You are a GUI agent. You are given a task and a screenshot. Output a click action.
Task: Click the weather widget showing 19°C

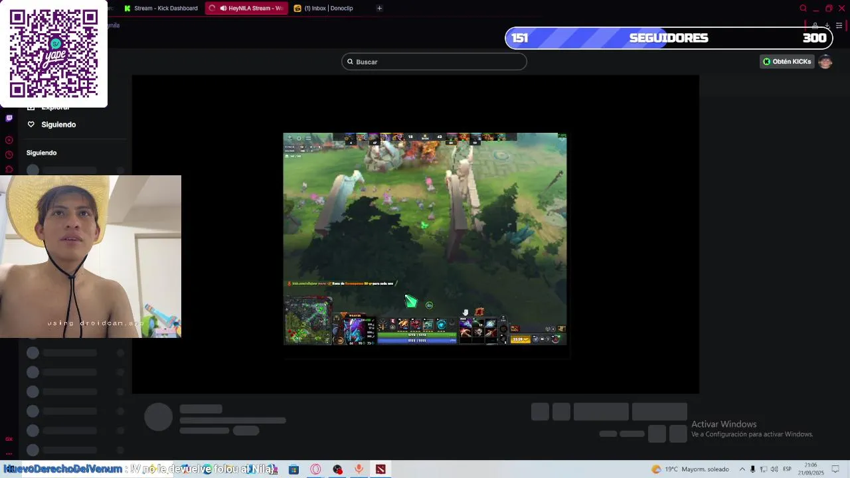point(690,469)
